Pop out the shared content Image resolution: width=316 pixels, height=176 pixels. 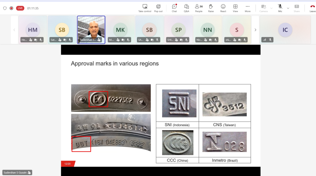[x=158, y=8]
